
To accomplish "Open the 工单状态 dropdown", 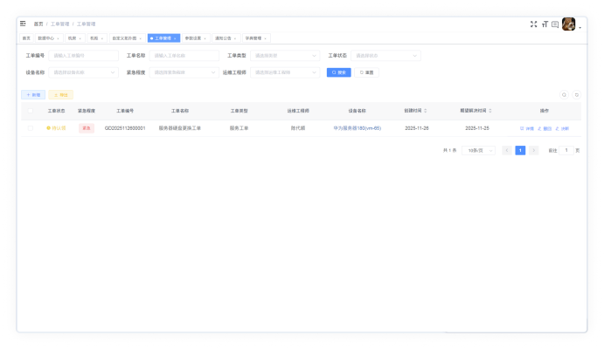I will pyautogui.click(x=385, y=56).
